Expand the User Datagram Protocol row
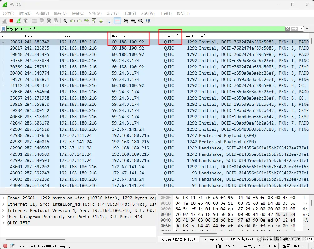 (3, 217)
